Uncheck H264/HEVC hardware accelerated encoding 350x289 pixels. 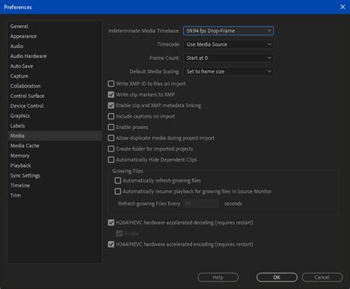(x=111, y=244)
